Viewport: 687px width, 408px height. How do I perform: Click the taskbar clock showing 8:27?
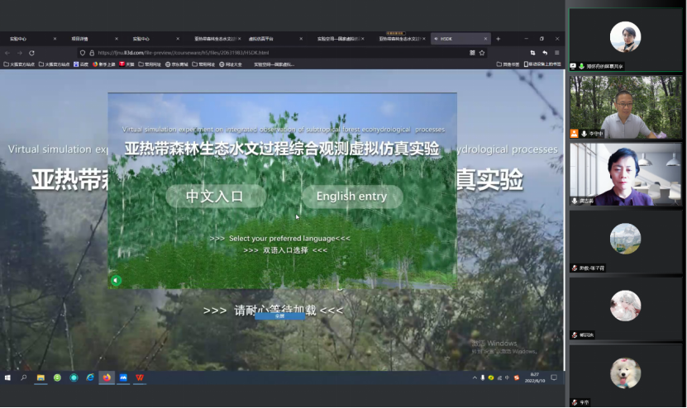(535, 377)
